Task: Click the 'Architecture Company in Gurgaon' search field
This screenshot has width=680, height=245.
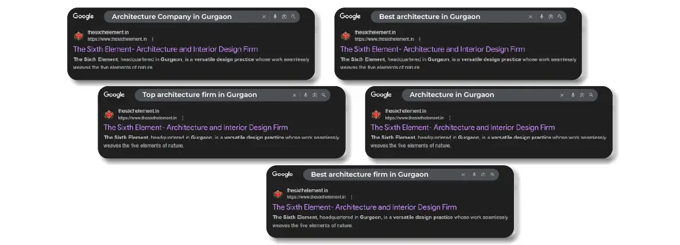Action: pyautogui.click(x=202, y=17)
